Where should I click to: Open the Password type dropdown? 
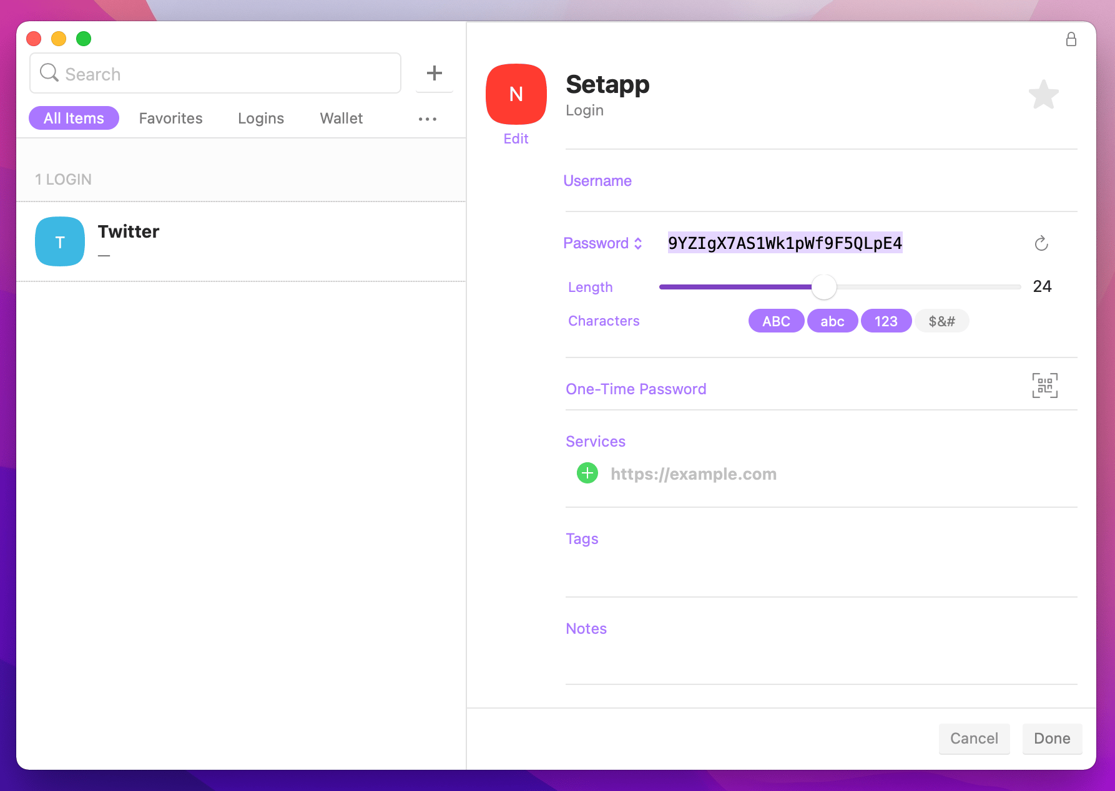(602, 243)
